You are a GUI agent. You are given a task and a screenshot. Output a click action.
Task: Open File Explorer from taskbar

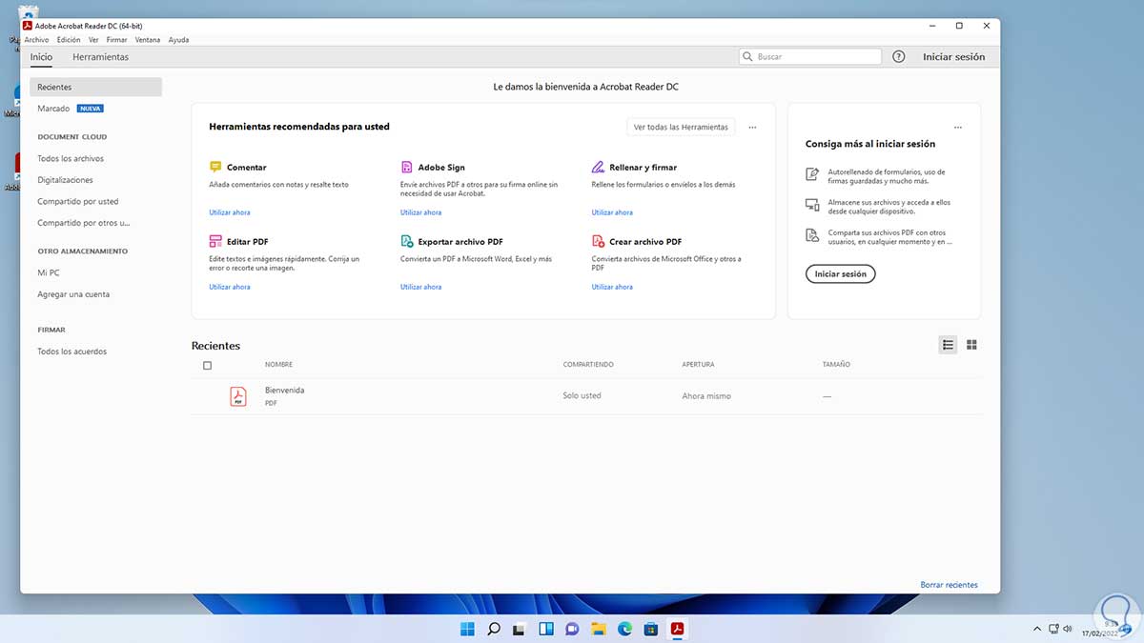599,629
